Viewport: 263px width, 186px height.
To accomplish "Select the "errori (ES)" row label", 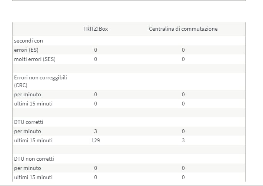I will tap(26, 50).
